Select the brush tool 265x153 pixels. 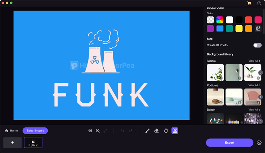coord(147,131)
